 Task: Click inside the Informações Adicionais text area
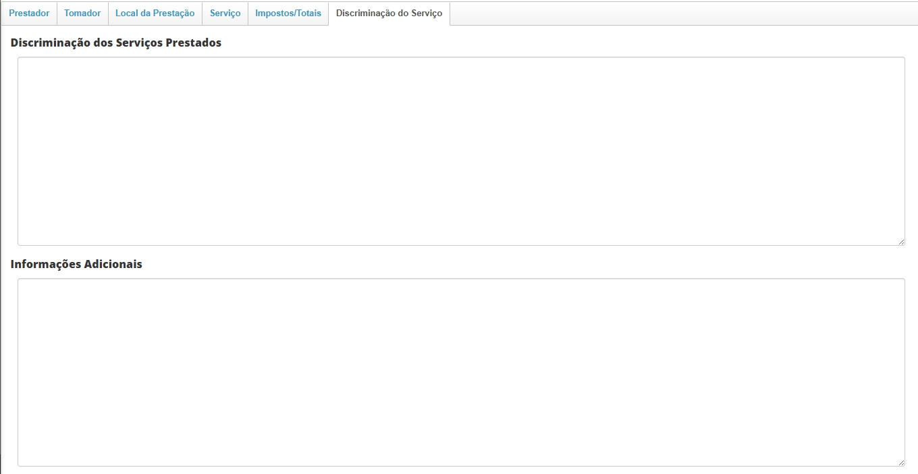click(x=460, y=371)
